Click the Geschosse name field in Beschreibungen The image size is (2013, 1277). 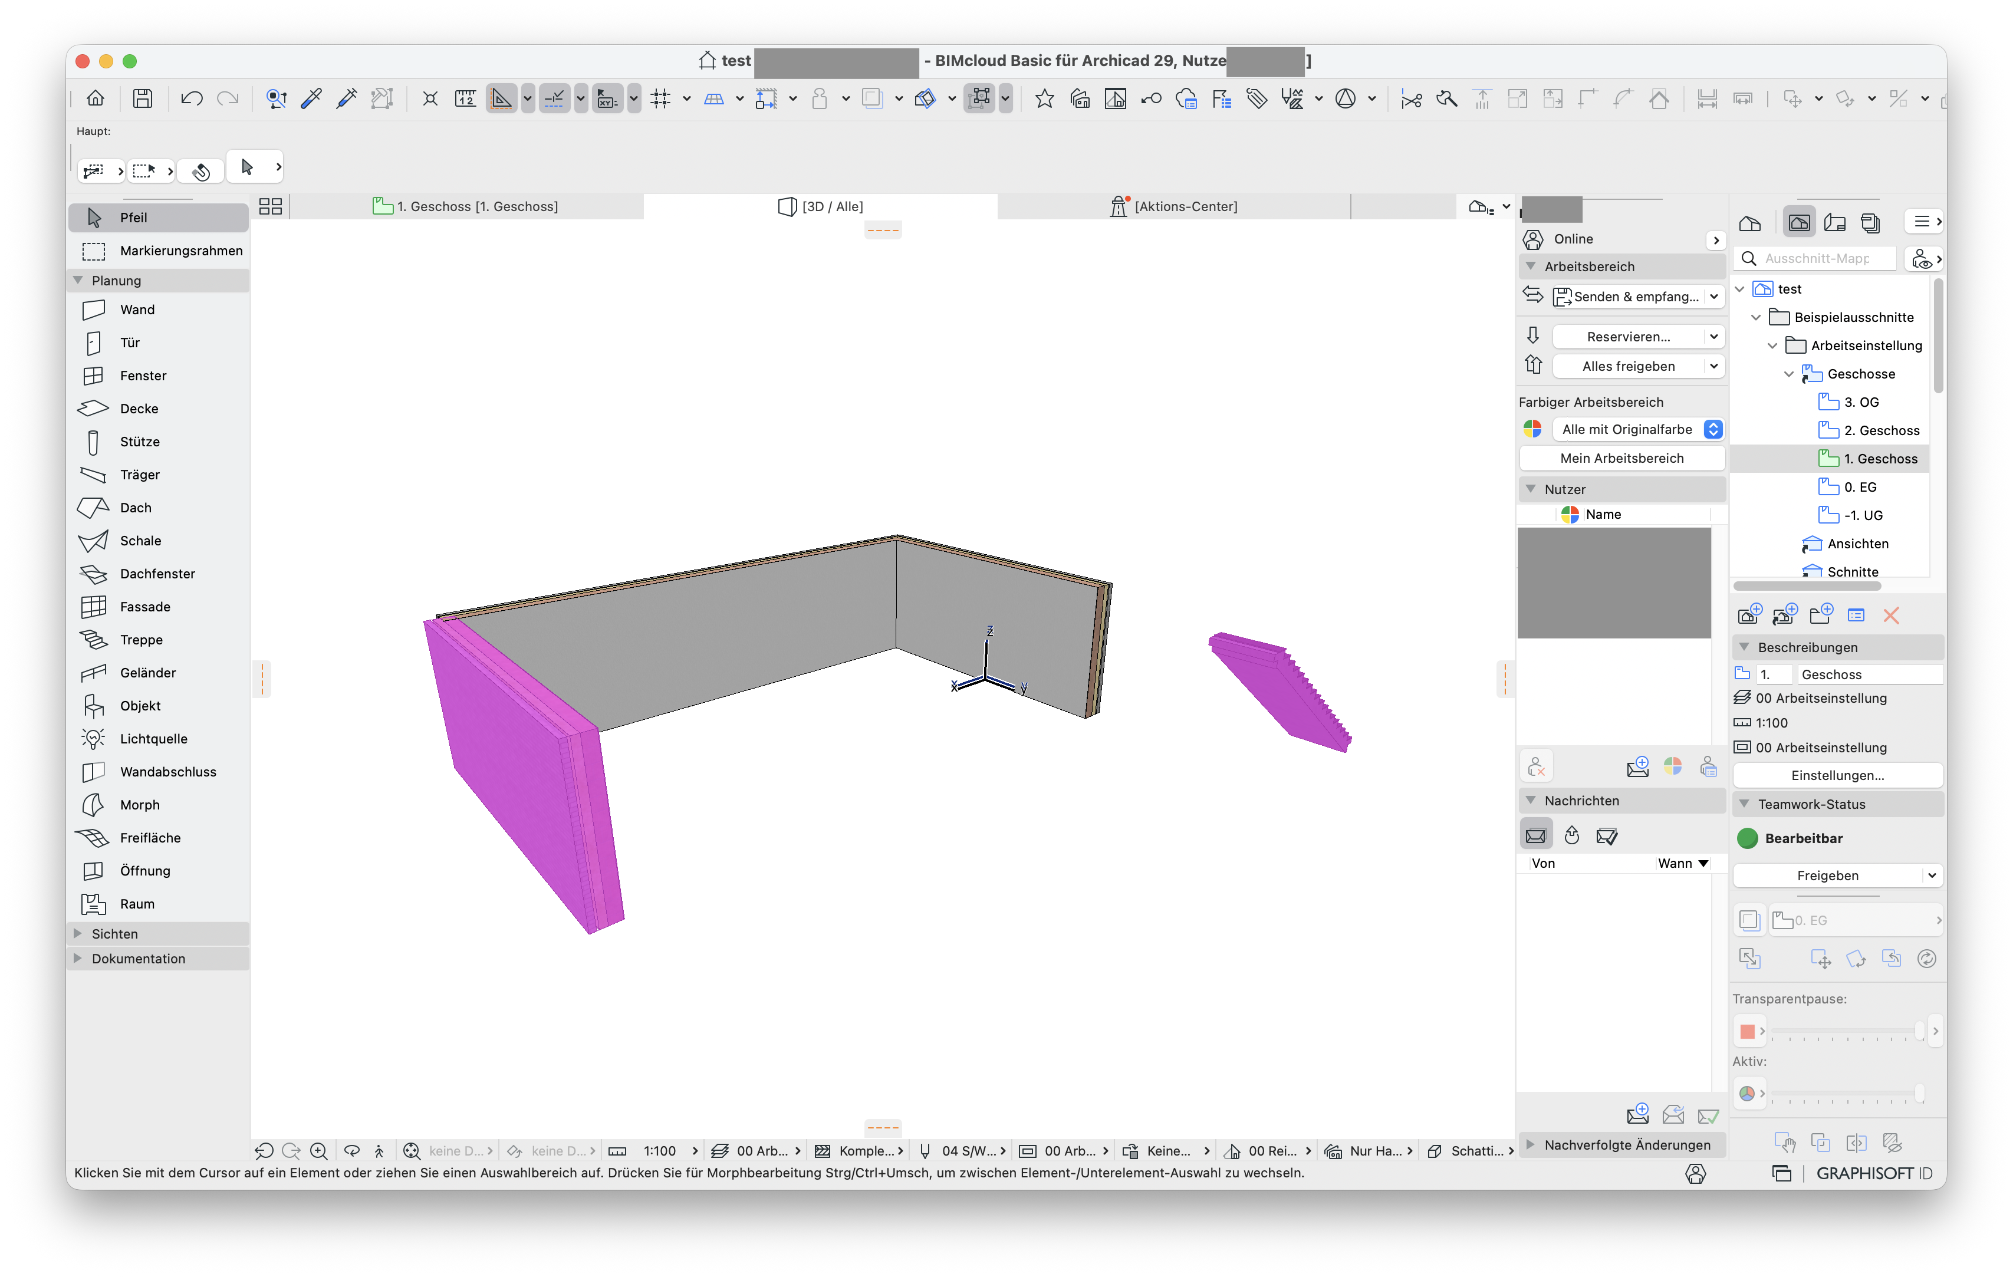coord(1869,674)
